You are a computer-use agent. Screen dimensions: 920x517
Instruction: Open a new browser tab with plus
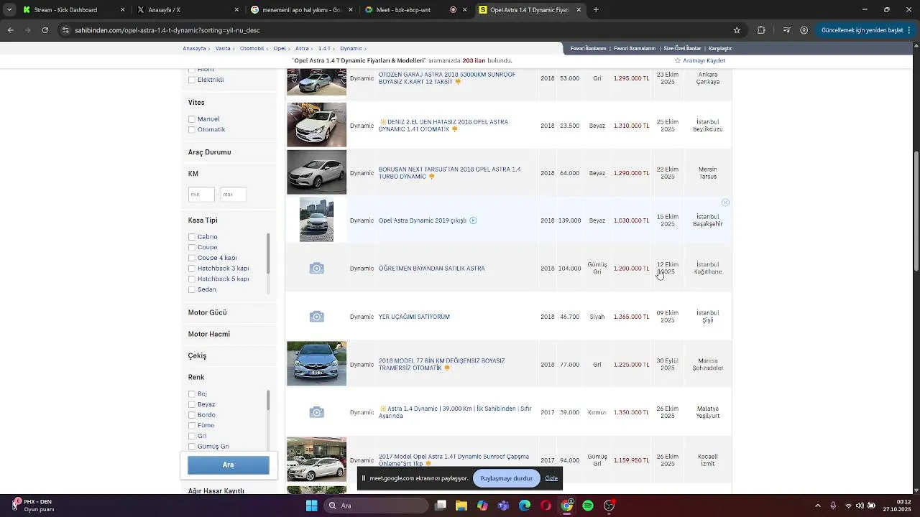pyautogui.click(x=596, y=10)
